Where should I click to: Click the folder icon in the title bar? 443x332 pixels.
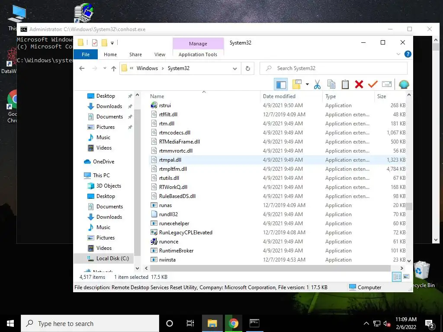pyautogui.click(x=80, y=43)
